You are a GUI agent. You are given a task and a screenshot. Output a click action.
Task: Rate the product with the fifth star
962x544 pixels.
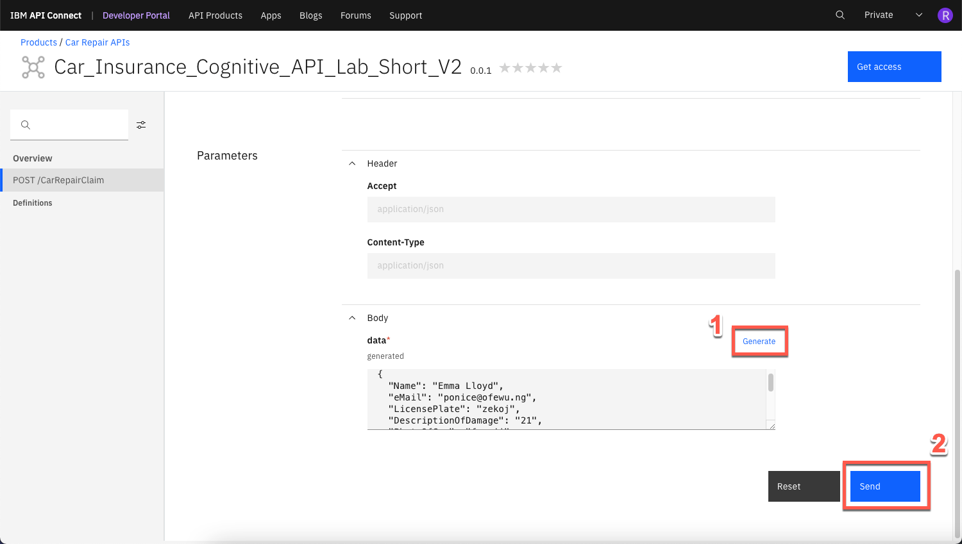(x=557, y=68)
